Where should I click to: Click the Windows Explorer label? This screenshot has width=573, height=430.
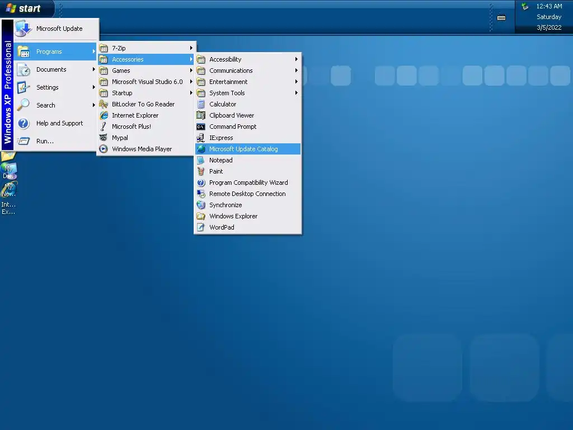(x=233, y=217)
